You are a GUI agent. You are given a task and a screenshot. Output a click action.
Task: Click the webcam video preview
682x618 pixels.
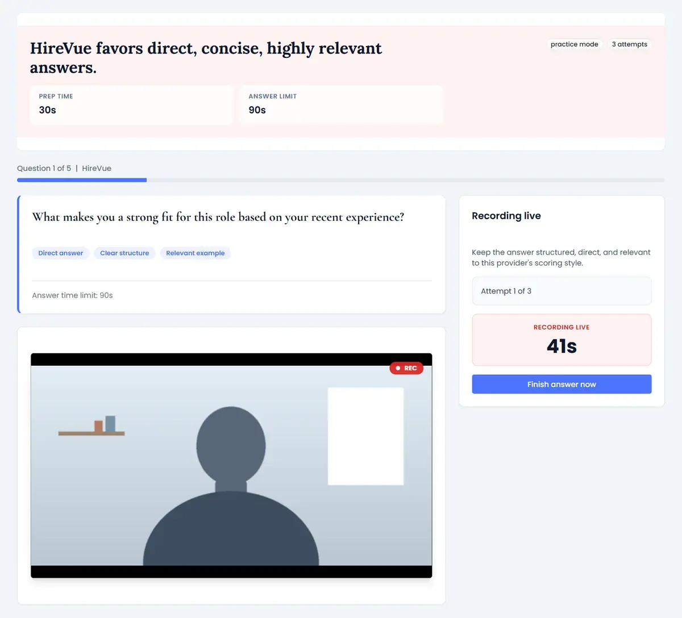(231, 465)
